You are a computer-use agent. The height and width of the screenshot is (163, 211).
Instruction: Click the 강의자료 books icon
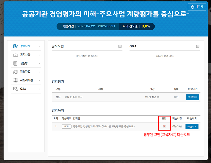tap(15, 72)
